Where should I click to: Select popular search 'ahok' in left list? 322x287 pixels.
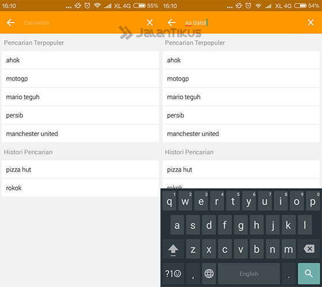(80, 60)
